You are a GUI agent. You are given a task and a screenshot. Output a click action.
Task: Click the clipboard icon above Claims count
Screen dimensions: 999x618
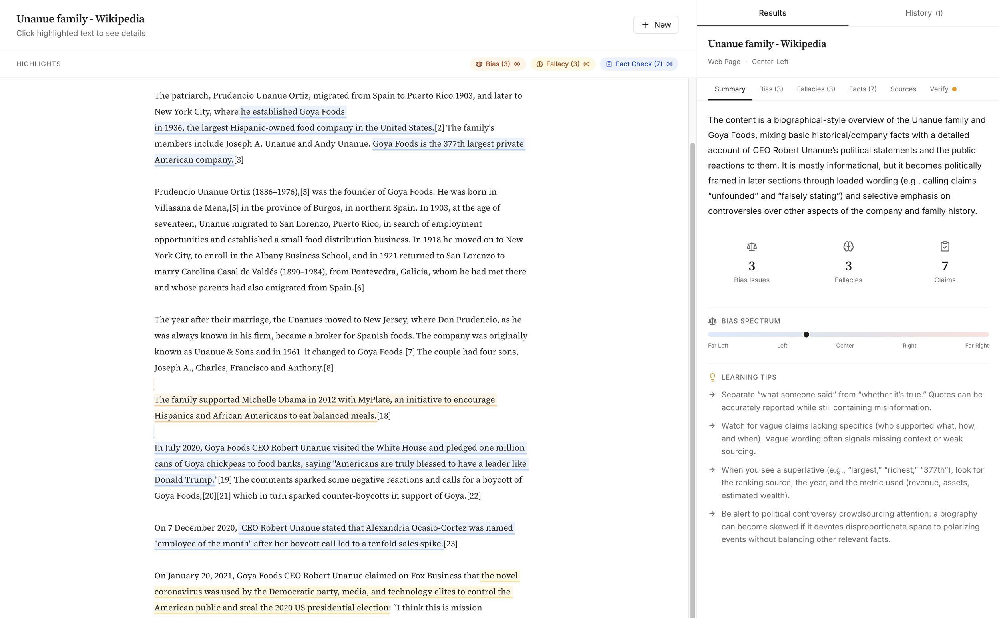945,246
